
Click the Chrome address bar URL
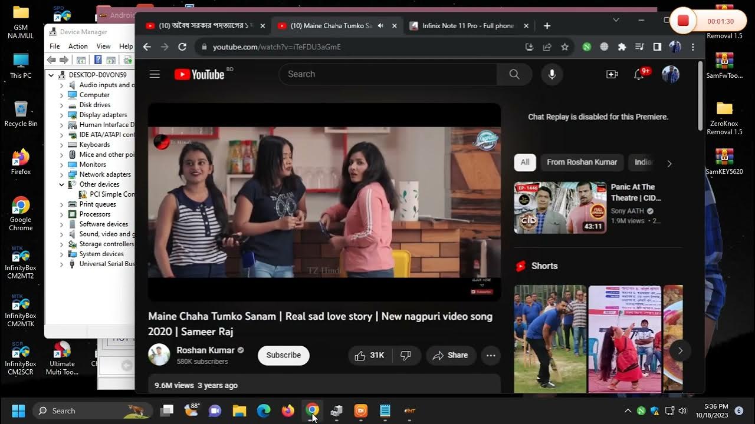[x=277, y=47]
